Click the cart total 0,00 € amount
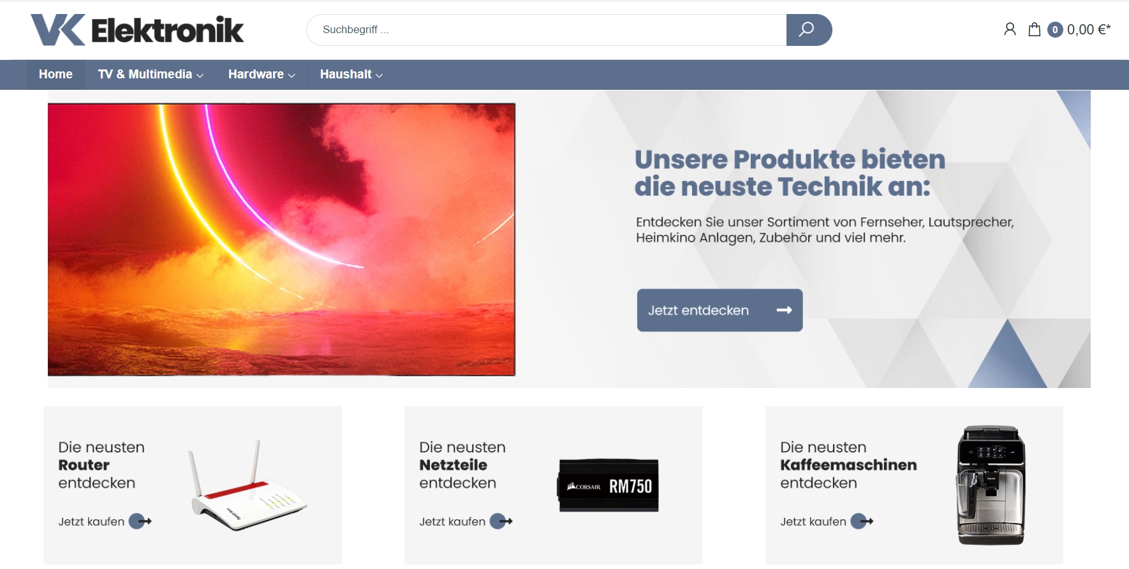Viewport: 1129px width, 569px height. [1089, 30]
